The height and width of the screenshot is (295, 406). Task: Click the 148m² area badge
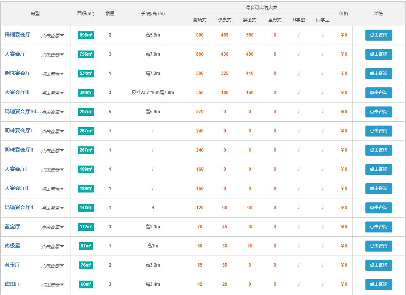point(86,208)
